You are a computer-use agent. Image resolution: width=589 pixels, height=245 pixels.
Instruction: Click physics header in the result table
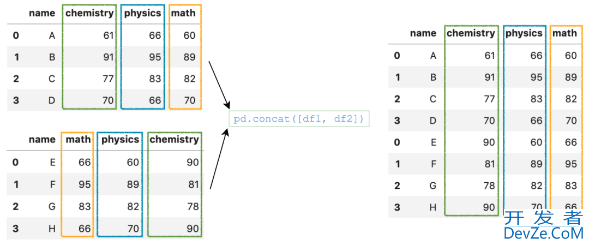(x=524, y=33)
